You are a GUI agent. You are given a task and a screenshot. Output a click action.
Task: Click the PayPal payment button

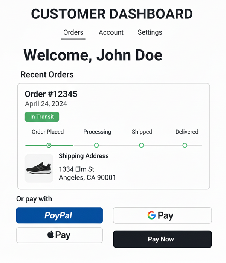(59, 215)
